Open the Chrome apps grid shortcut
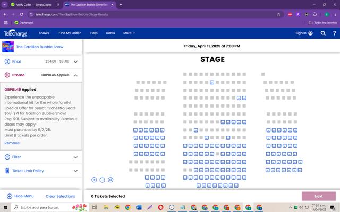 pyautogui.click(x=6, y=23)
